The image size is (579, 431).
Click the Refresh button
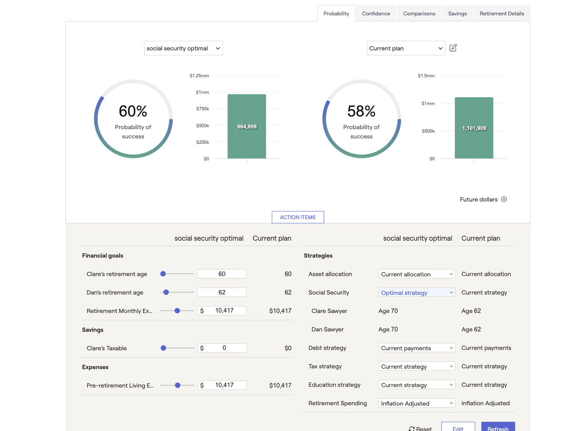point(498,427)
